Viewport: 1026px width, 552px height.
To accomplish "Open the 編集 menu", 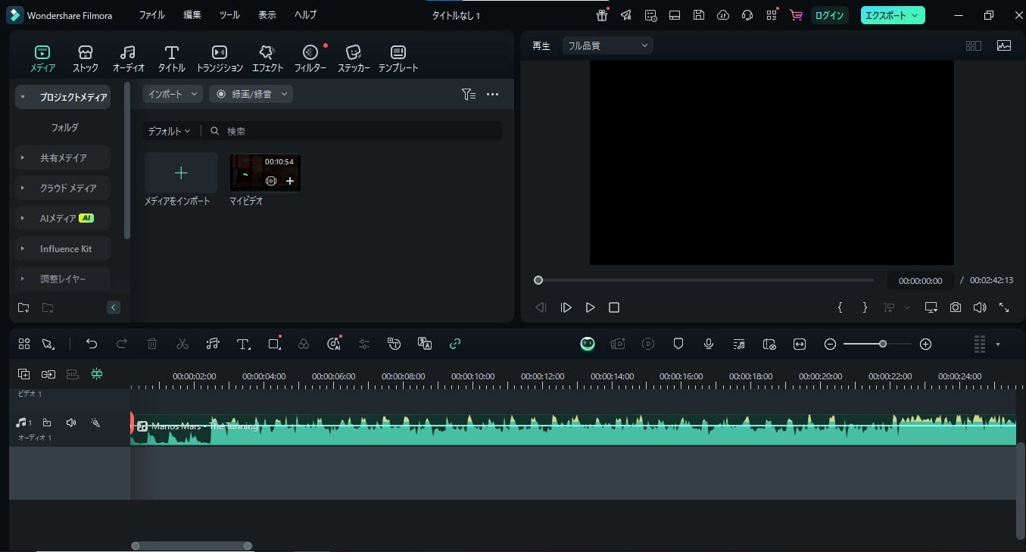I will pos(192,15).
